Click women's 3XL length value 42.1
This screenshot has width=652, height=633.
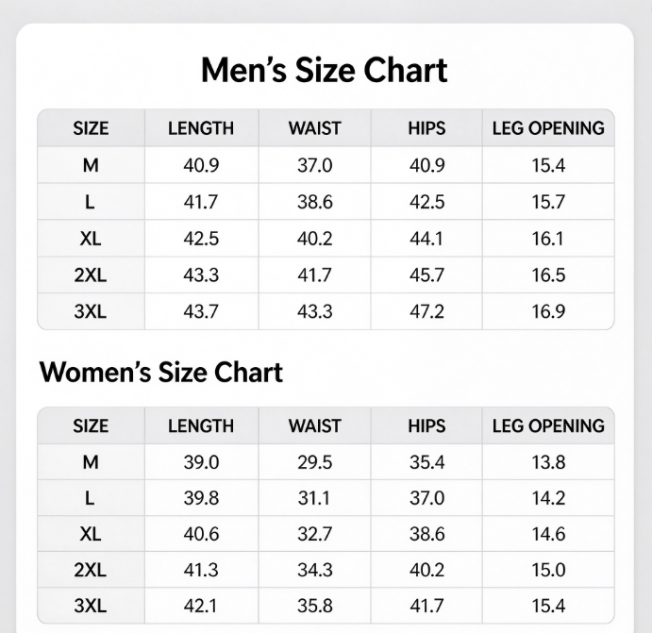point(200,606)
